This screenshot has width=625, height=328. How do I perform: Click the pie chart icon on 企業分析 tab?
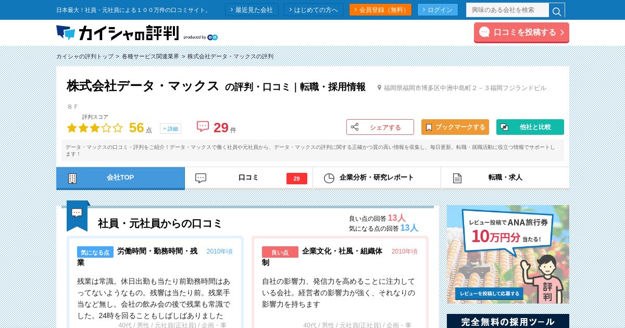[x=329, y=178]
